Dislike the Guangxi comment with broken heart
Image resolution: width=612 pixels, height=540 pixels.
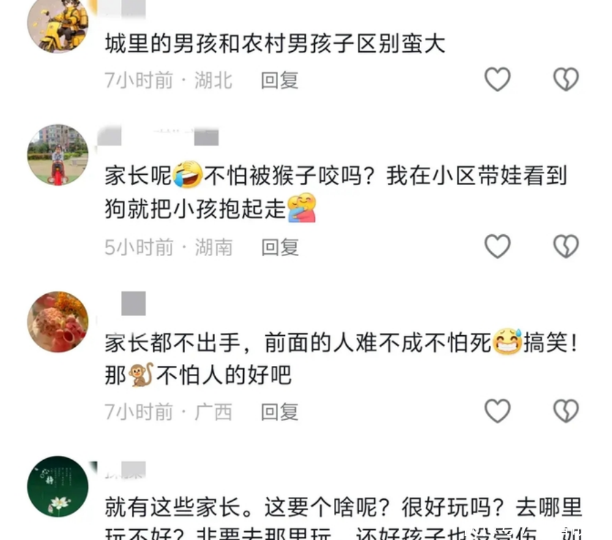point(566,411)
